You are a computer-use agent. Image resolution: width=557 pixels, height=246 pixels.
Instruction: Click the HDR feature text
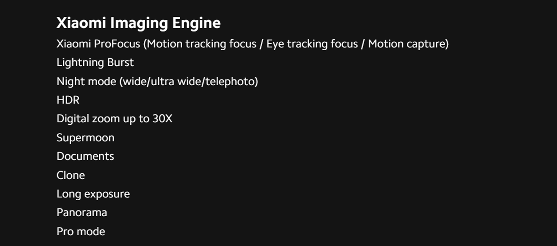[68, 100]
